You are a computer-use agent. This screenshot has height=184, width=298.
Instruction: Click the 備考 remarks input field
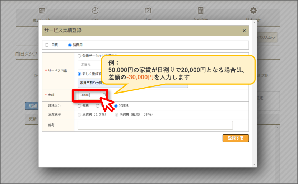click(155, 125)
